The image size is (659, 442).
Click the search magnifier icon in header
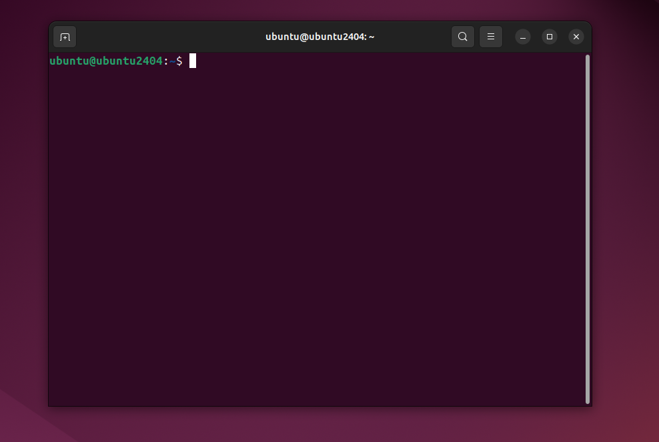click(x=463, y=37)
